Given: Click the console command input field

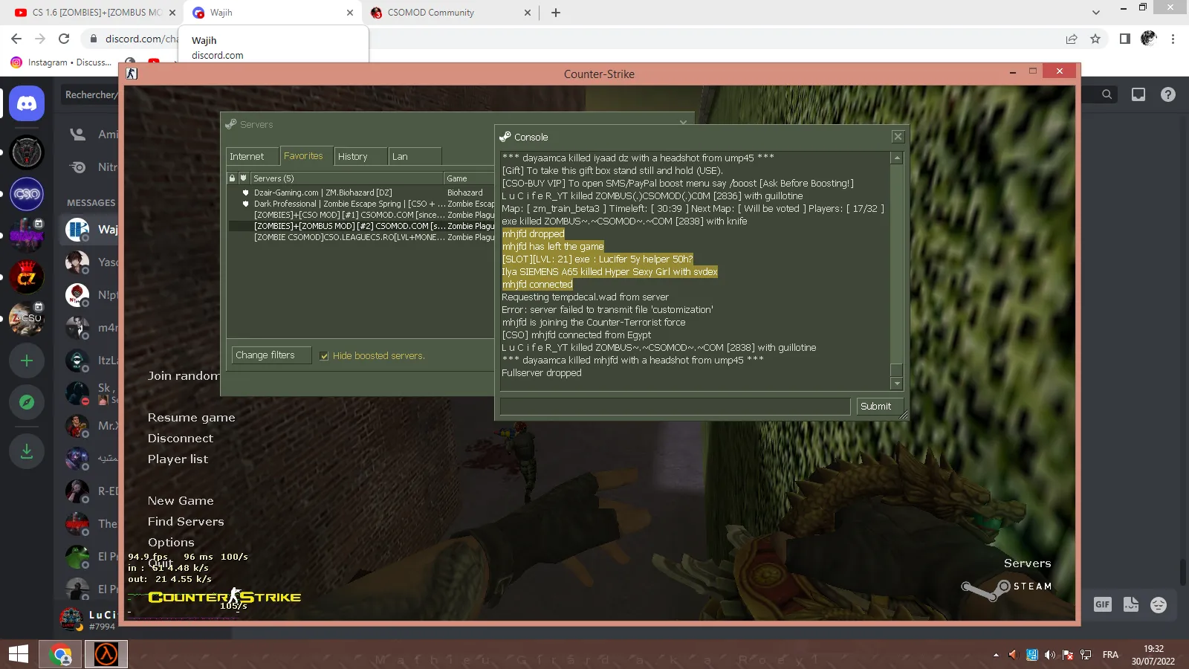Looking at the screenshot, I should (x=675, y=407).
